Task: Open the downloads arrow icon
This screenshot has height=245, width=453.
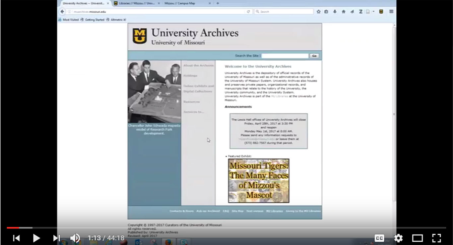Action: click(335, 12)
